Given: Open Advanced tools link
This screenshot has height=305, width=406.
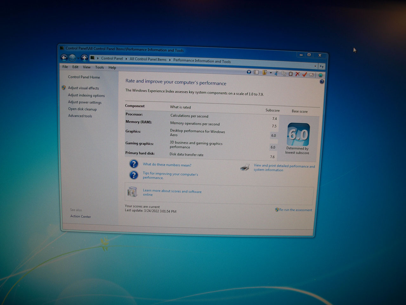Looking at the screenshot, I should click(x=80, y=116).
